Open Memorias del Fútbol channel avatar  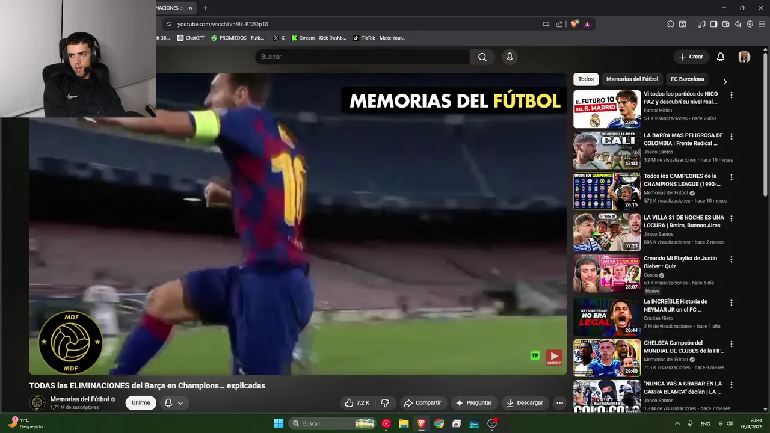(x=37, y=402)
